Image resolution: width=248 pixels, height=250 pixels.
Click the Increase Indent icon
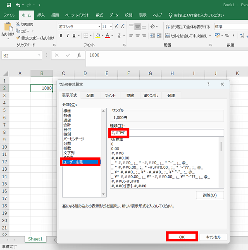(159, 36)
